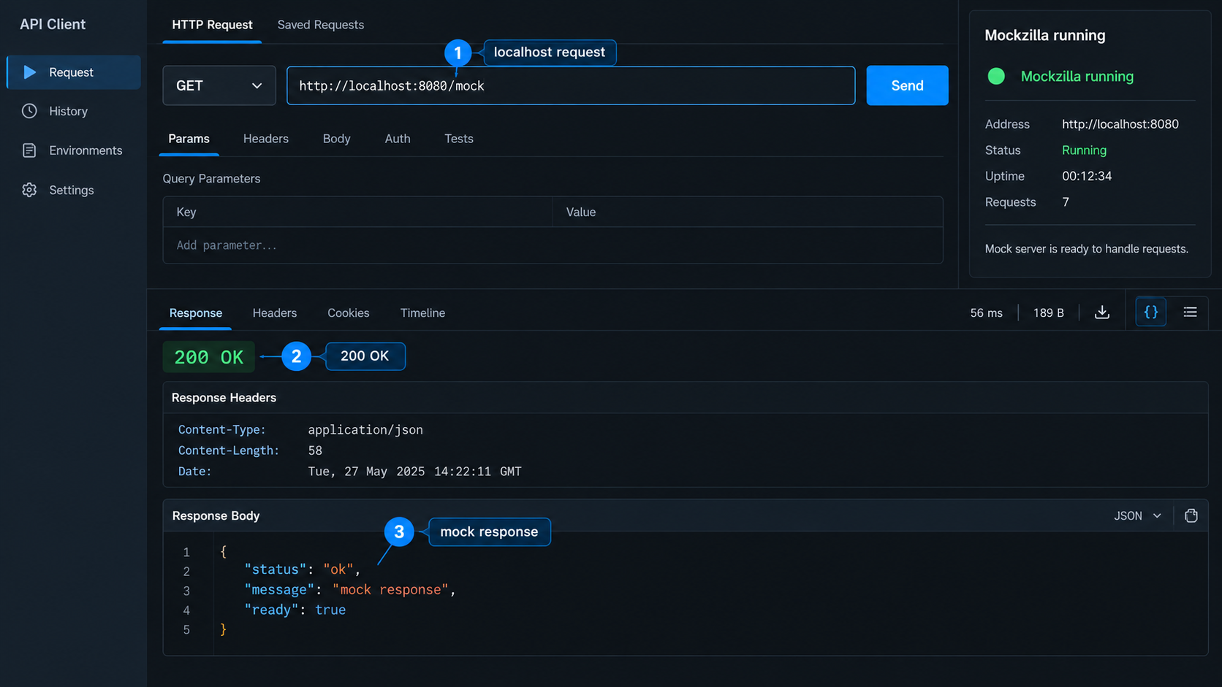The image size is (1222, 687).
Task: Click the 56 ms response time
Action: tap(986, 312)
